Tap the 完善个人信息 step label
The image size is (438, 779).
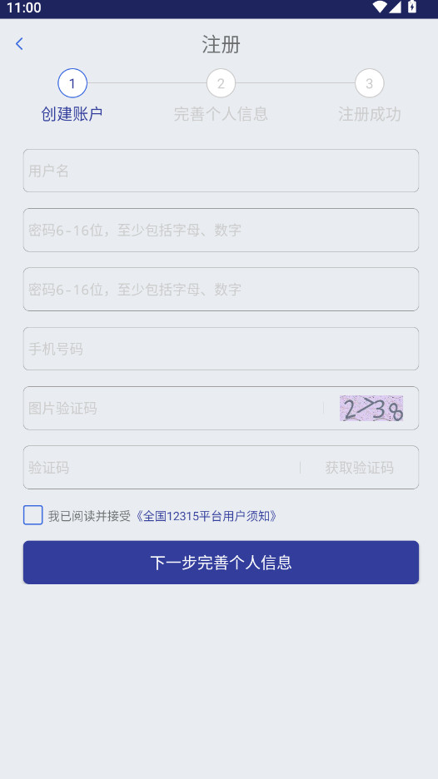point(221,114)
